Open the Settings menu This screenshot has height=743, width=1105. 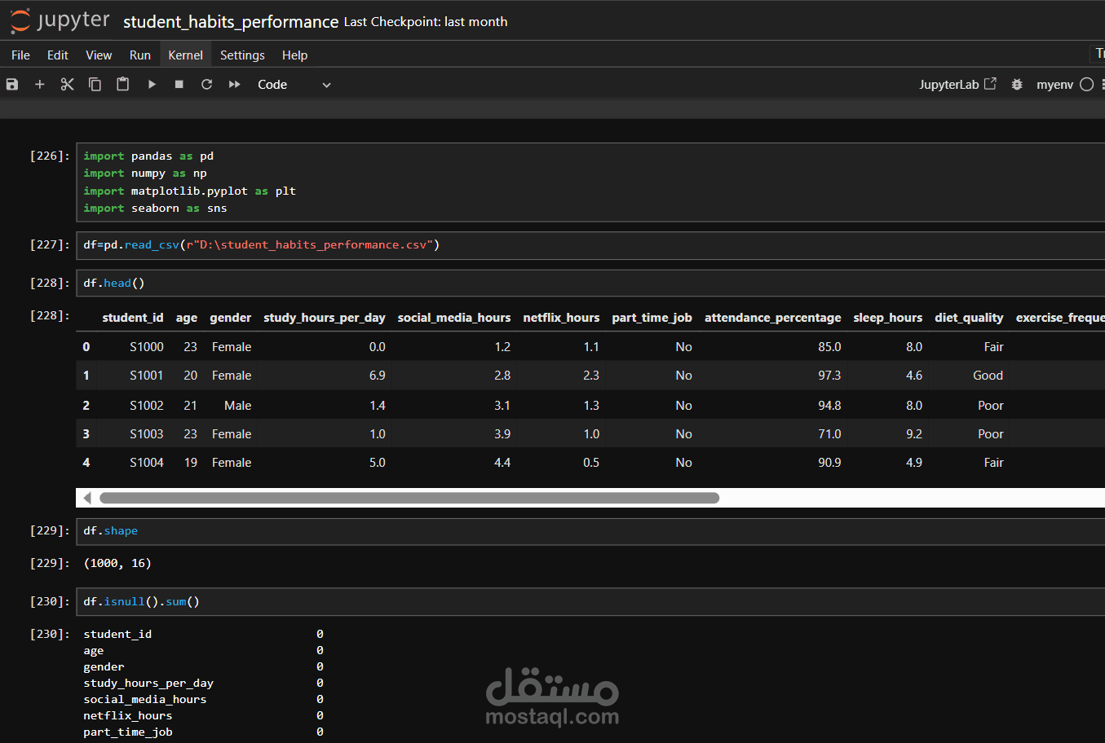coord(242,55)
